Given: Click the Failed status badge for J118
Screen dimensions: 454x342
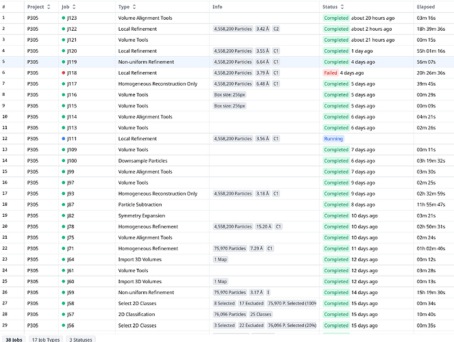Looking at the screenshot, I should coord(331,73).
